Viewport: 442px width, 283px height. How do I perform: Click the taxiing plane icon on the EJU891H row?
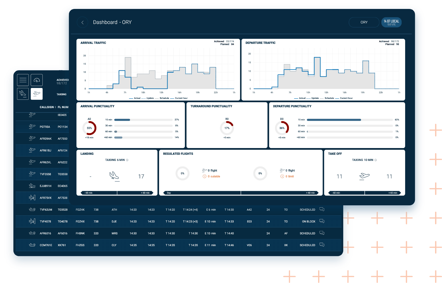pos(32,186)
